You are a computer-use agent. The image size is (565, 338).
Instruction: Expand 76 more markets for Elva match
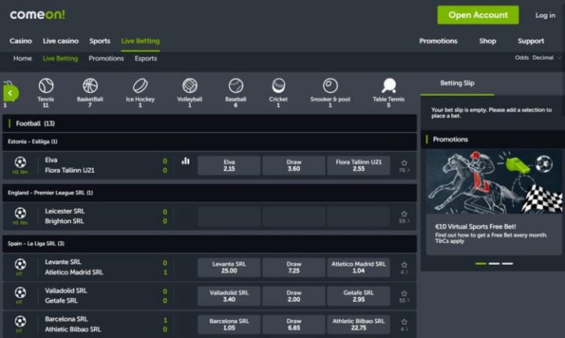pos(404,170)
